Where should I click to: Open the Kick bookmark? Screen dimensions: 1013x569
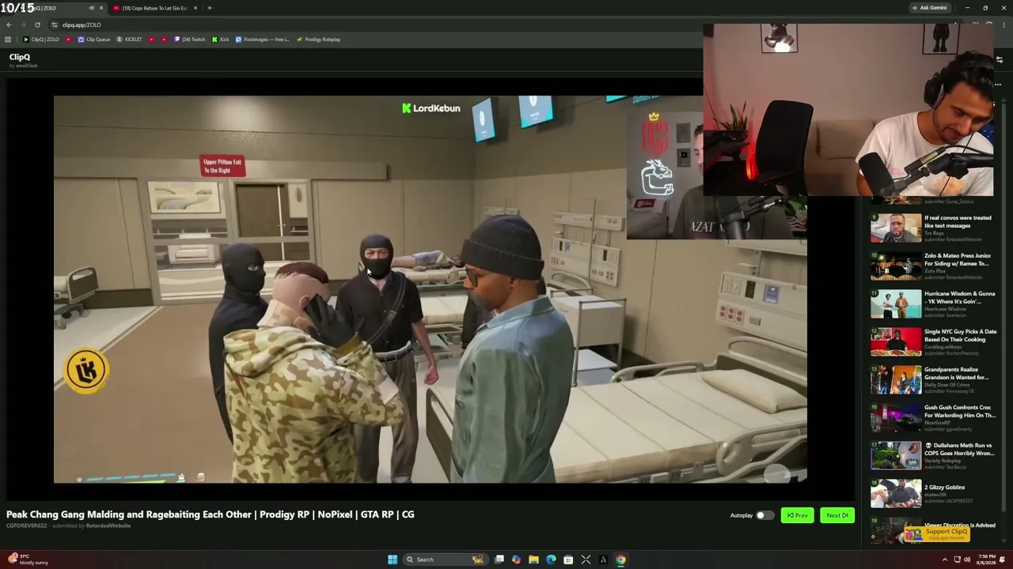pyautogui.click(x=220, y=40)
